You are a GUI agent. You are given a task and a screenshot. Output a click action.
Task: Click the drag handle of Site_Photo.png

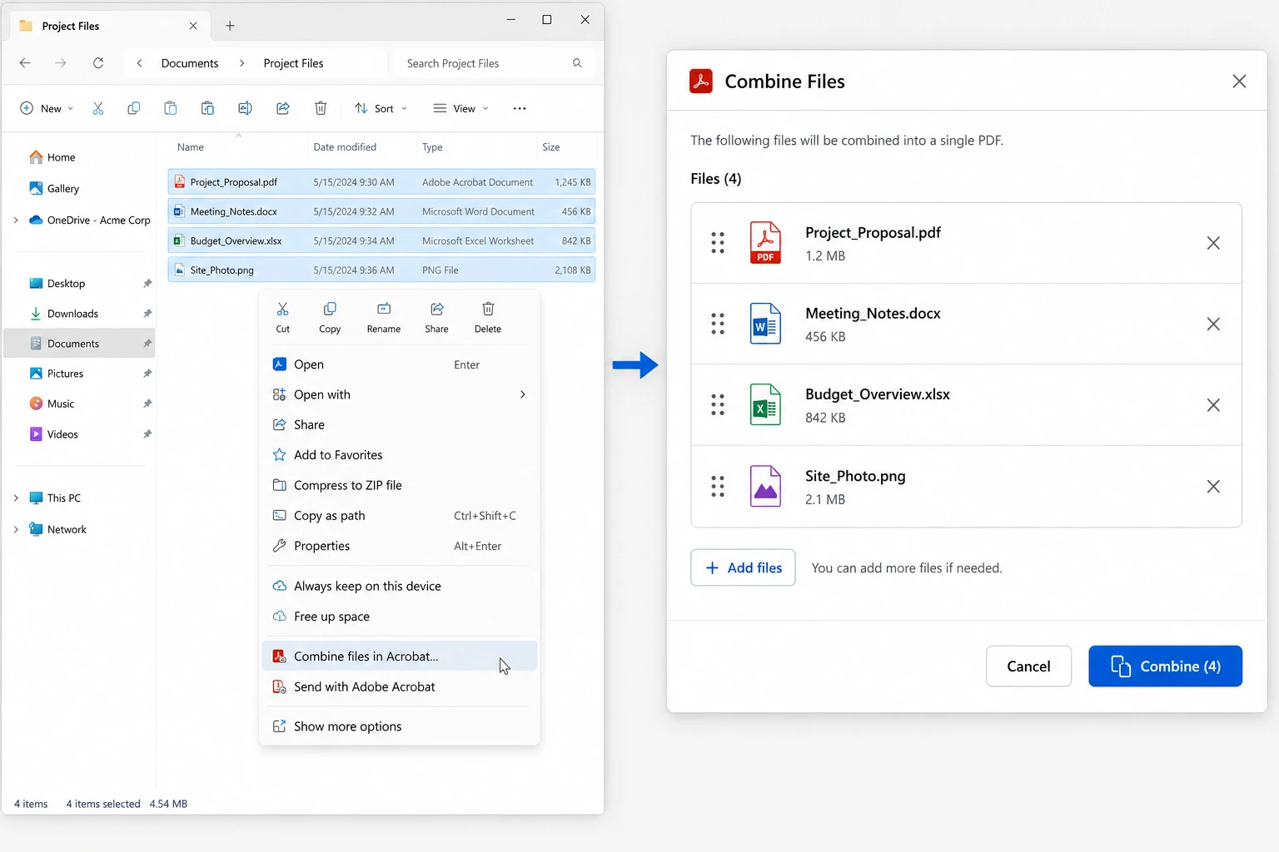pos(718,487)
